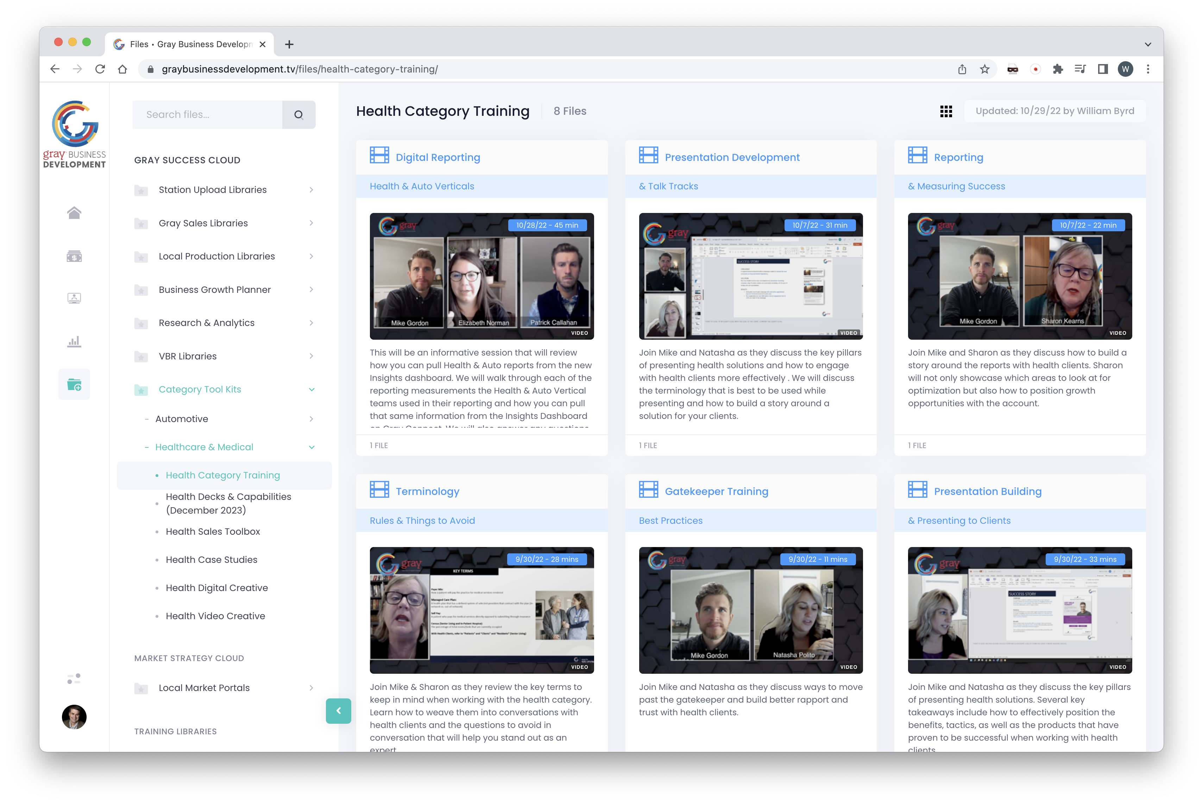Expand Local Market Portals chevron
Viewport: 1203px width, 804px height.
[x=311, y=688]
